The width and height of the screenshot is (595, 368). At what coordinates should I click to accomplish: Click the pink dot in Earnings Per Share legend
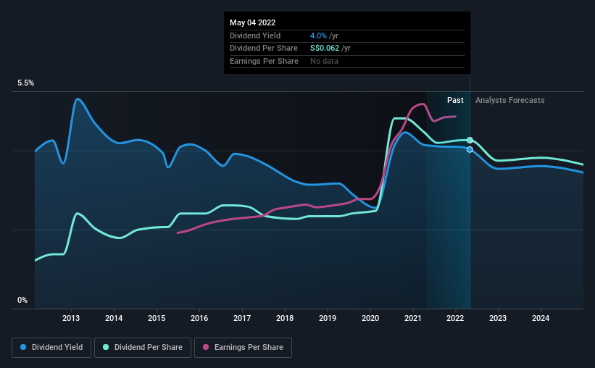click(x=206, y=347)
